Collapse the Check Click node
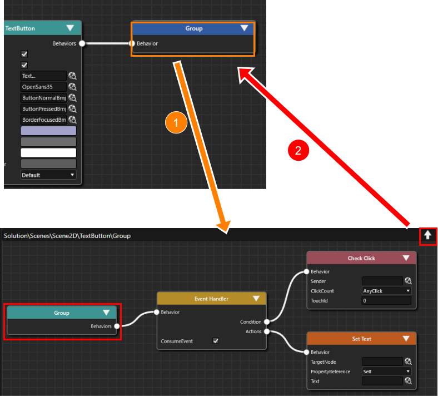Screen dimensions: 438x396 pos(406,258)
